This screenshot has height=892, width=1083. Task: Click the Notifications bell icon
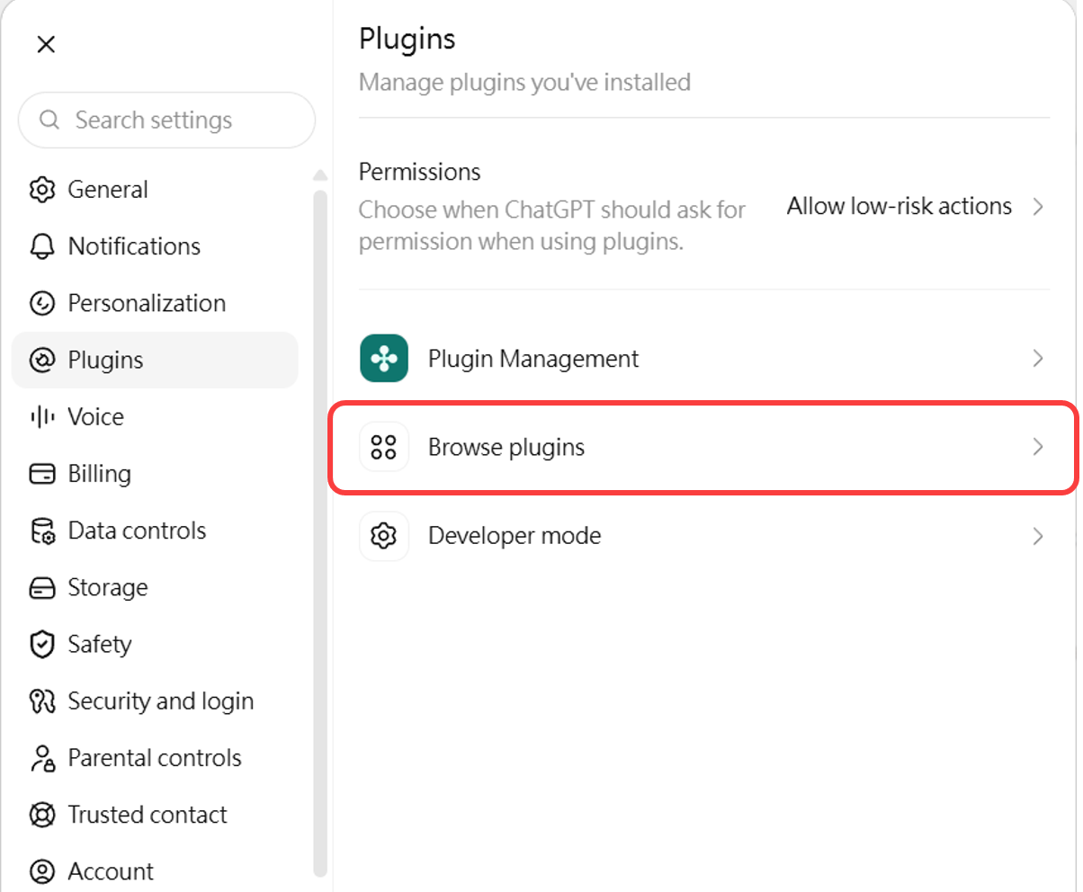tap(41, 246)
